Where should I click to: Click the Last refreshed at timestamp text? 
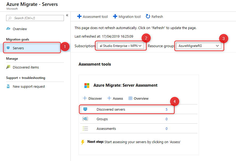click(104, 37)
